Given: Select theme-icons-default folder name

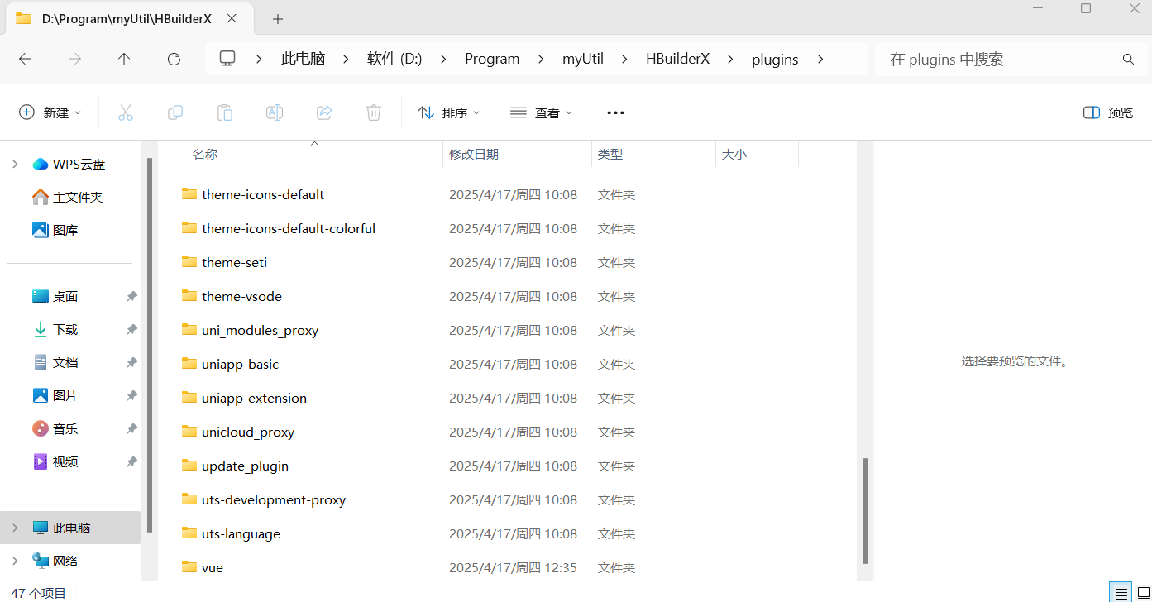Looking at the screenshot, I should click(x=263, y=194).
